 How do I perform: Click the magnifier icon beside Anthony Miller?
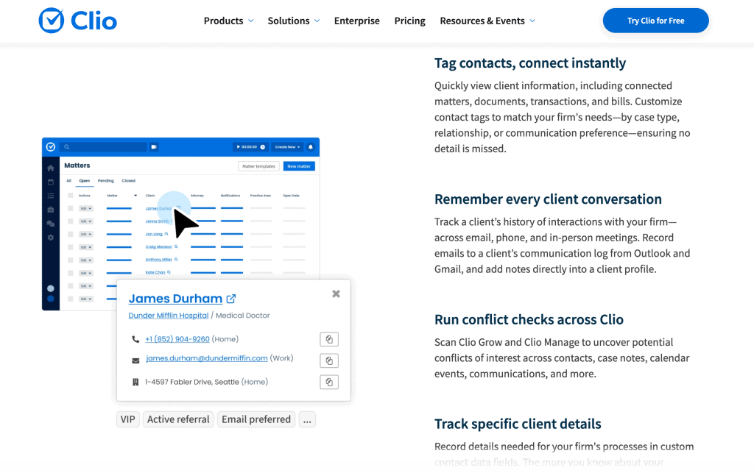pyautogui.click(x=176, y=260)
